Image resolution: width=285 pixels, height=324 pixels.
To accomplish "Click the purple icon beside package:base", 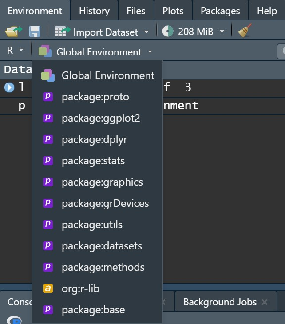I will coord(48,309).
